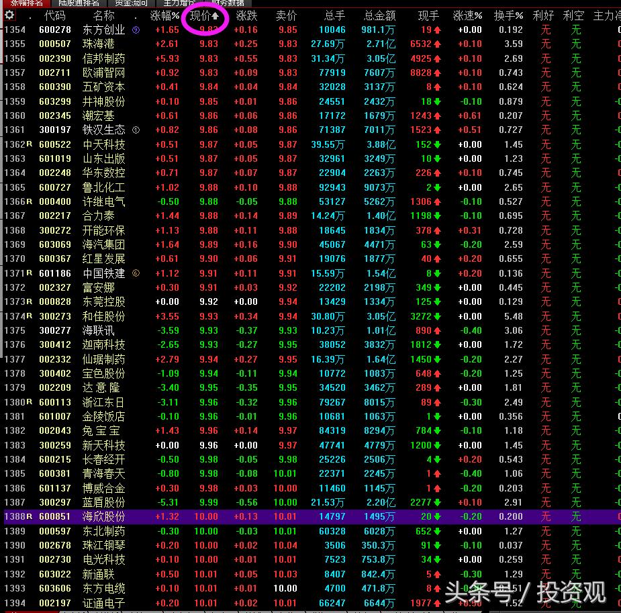
Task: Select stock row 开能环保
Action: point(312,230)
